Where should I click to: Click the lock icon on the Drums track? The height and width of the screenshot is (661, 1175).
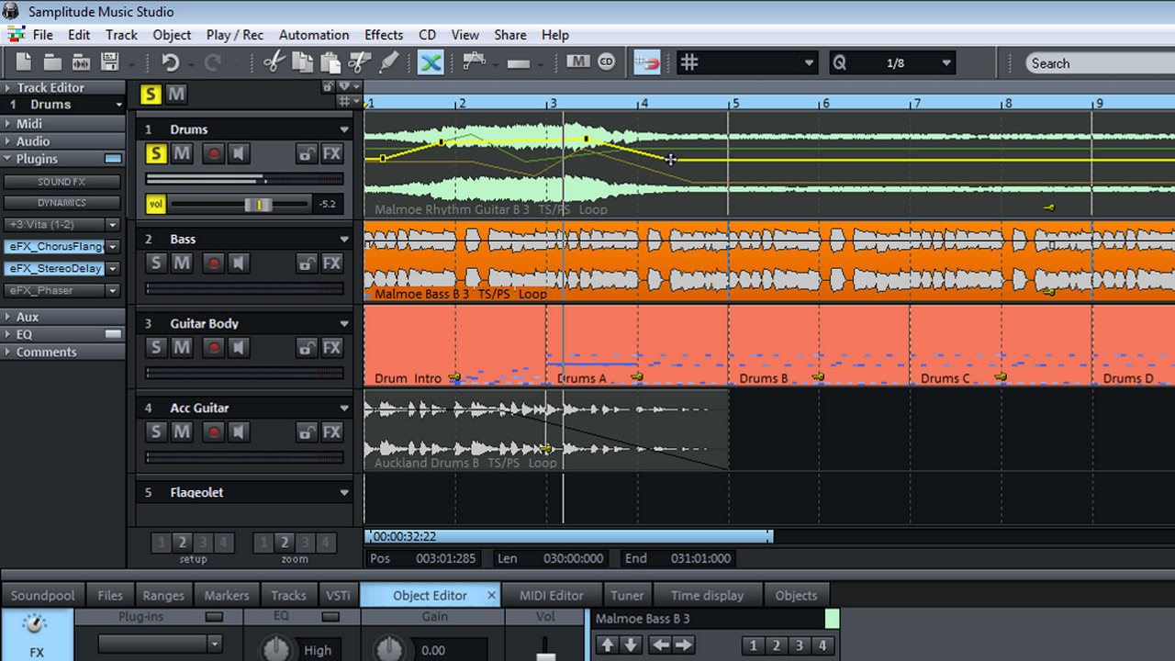point(307,153)
